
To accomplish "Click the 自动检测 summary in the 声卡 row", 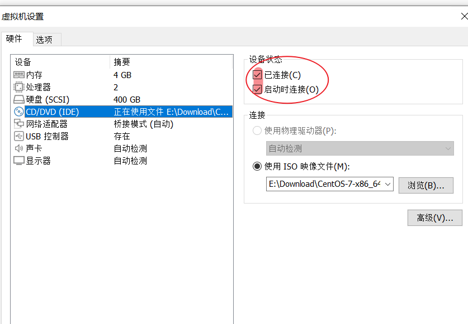I will tap(130, 148).
